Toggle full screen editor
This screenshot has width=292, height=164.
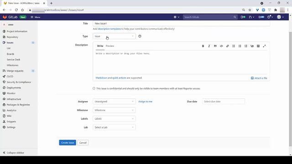(x=264, y=46)
